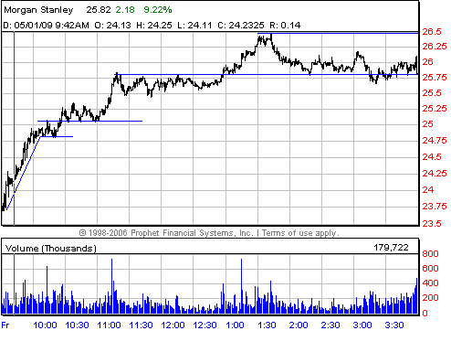
Task: Click the open value O: 24.13
Action: pyautogui.click(x=112, y=25)
